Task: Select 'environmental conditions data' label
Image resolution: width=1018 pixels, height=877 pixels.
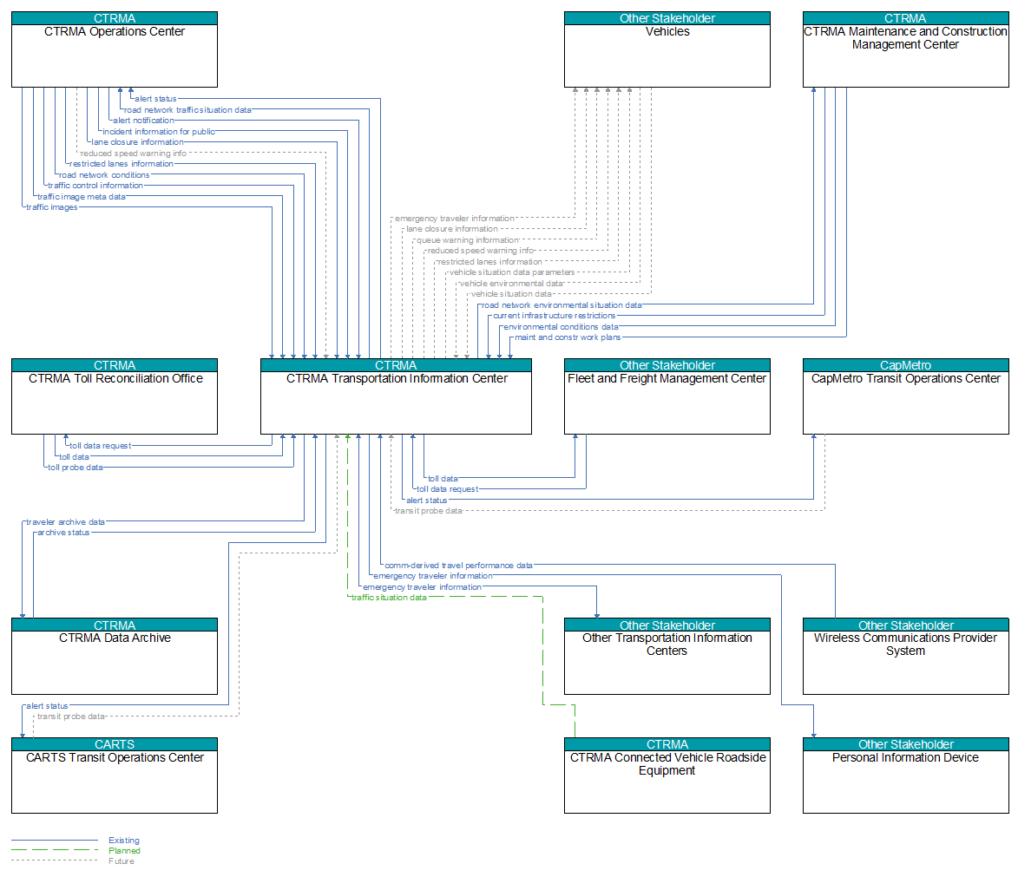Action: point(561,326)
